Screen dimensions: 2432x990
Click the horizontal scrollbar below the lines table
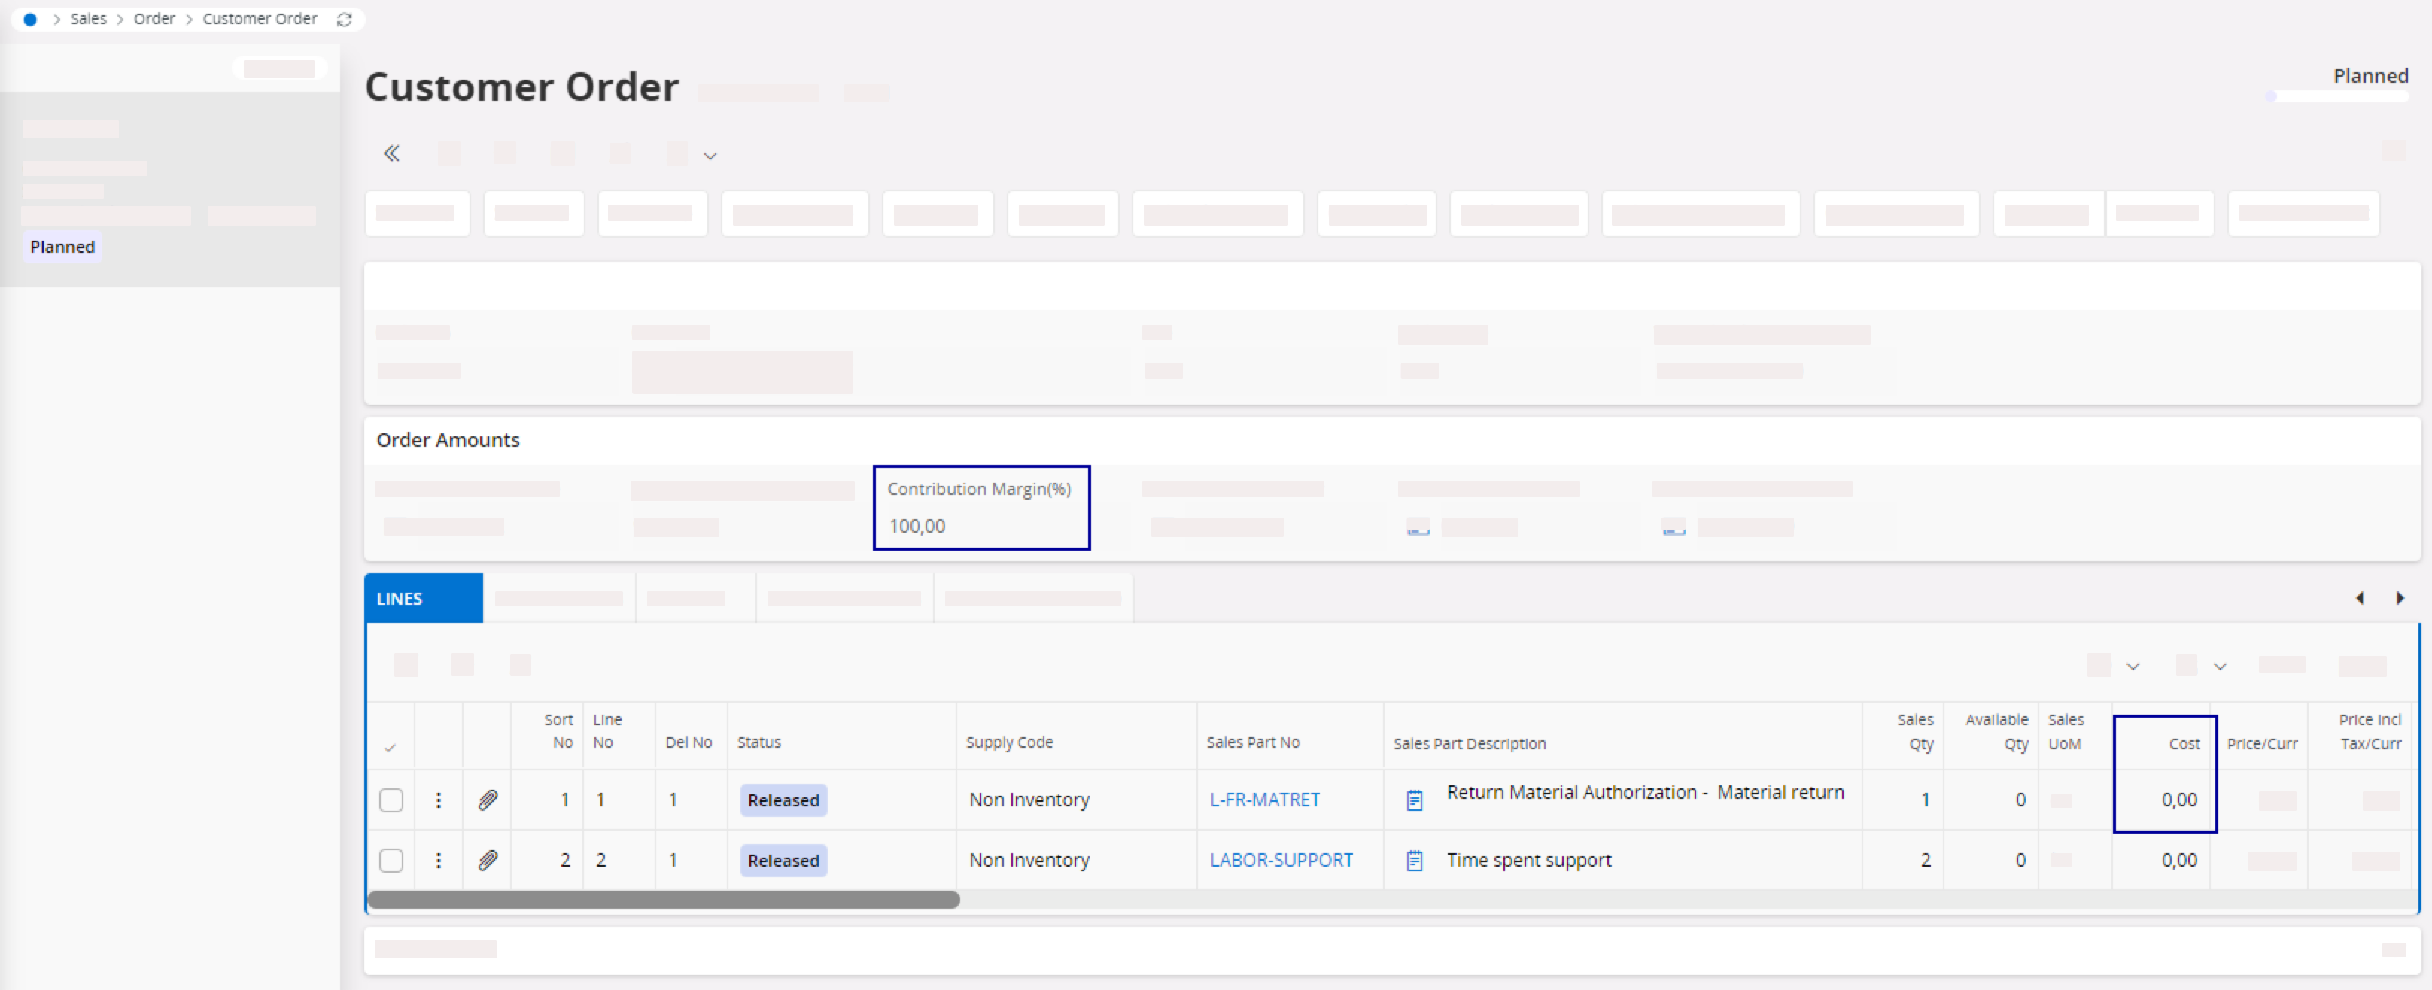pos(663,900)
